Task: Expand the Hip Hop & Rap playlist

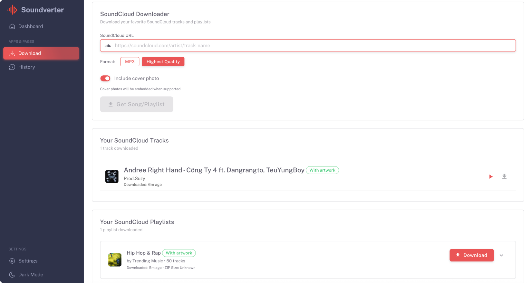Action: 501,255
